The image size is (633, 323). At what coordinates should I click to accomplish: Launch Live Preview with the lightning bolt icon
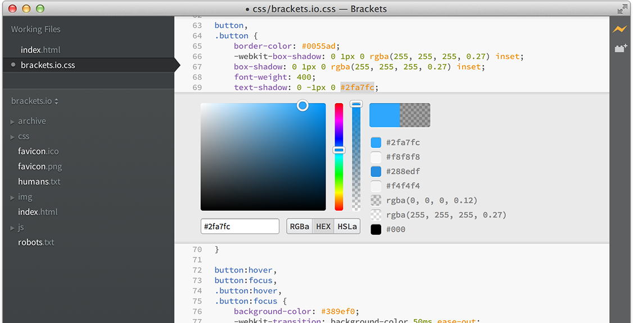620,29
